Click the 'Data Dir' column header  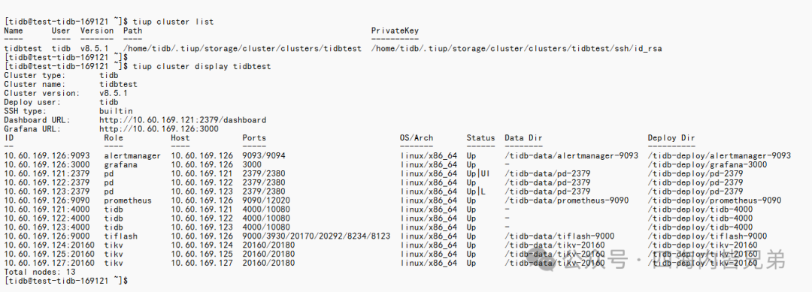(x=523, y=138)
